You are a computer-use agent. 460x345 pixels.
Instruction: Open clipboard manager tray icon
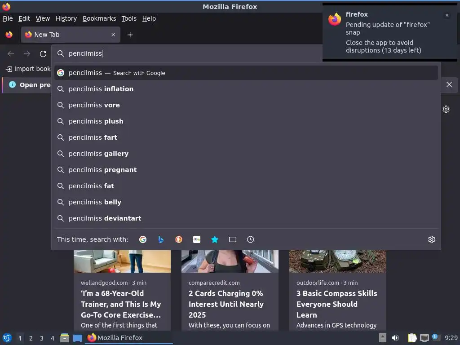(412, 338)
